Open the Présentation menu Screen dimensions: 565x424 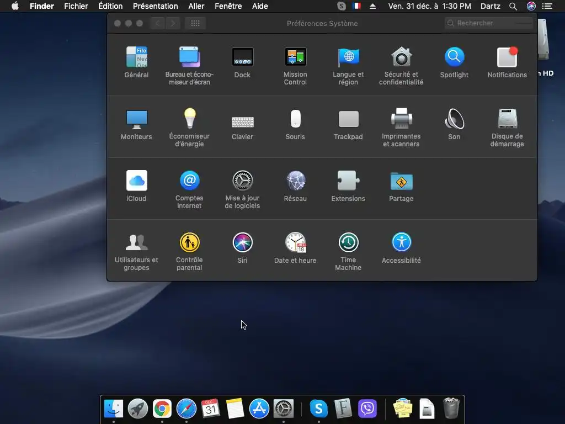coord(155,6)
